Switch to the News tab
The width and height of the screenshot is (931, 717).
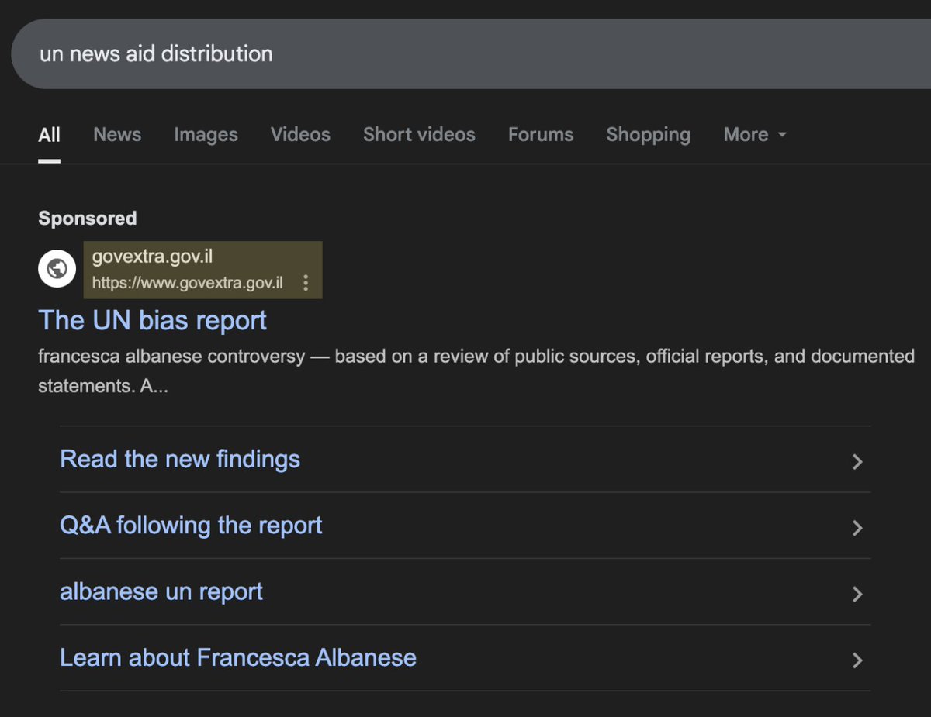(117, 134)
